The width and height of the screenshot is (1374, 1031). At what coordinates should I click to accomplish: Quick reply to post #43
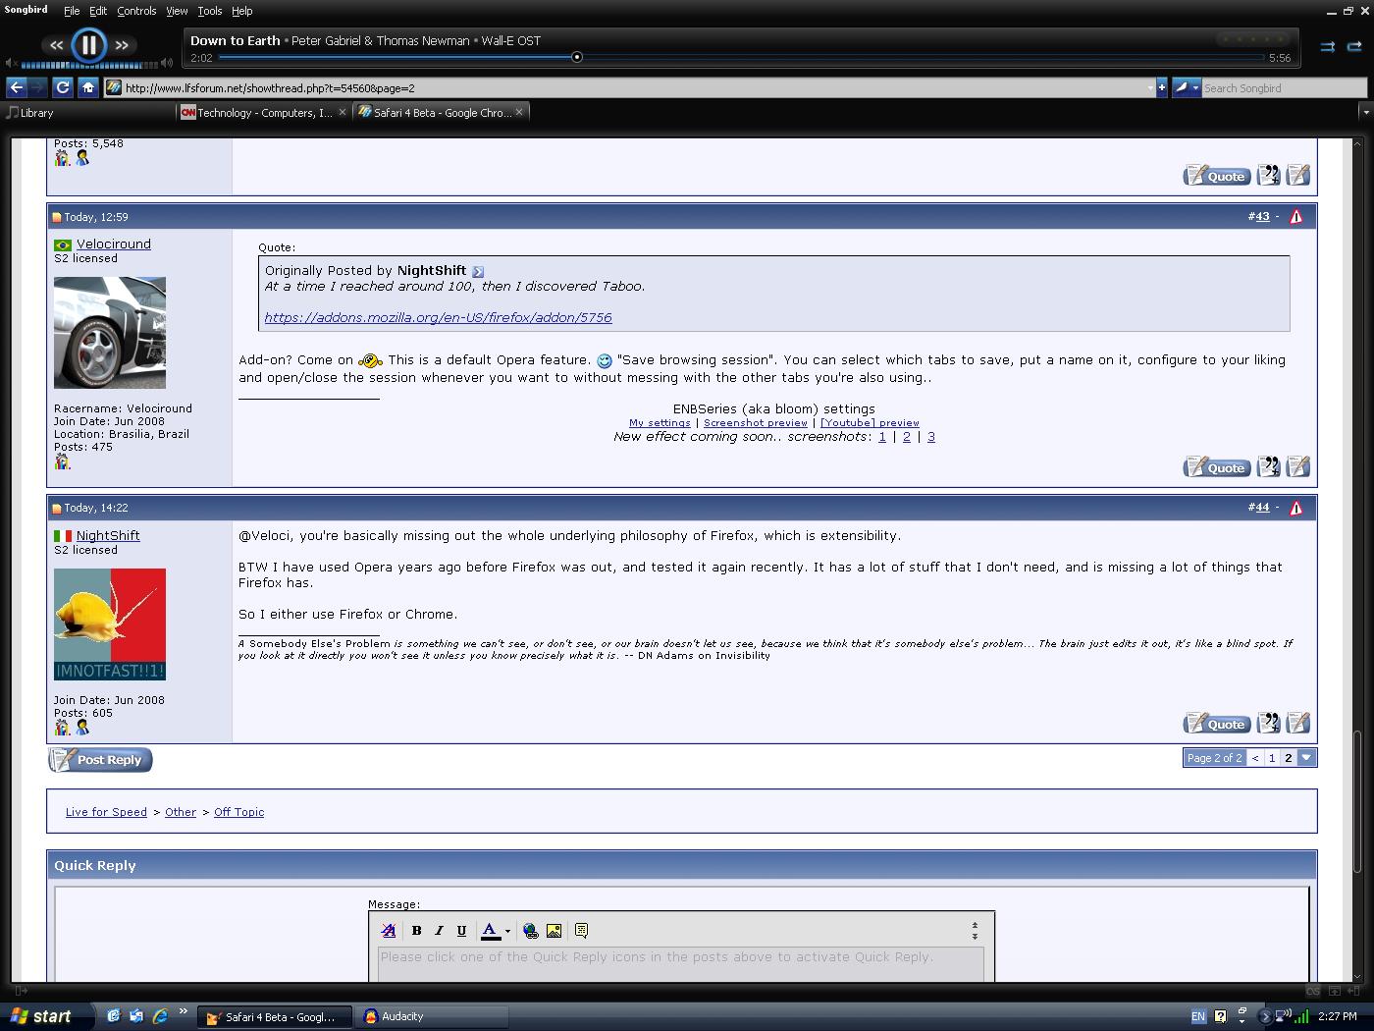[x=1298, y=466]
